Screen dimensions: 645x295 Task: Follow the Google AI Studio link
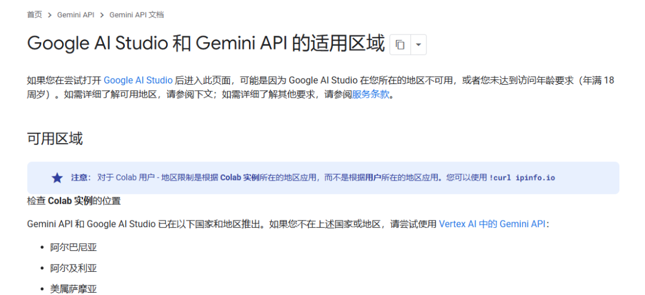pos(138,80)
